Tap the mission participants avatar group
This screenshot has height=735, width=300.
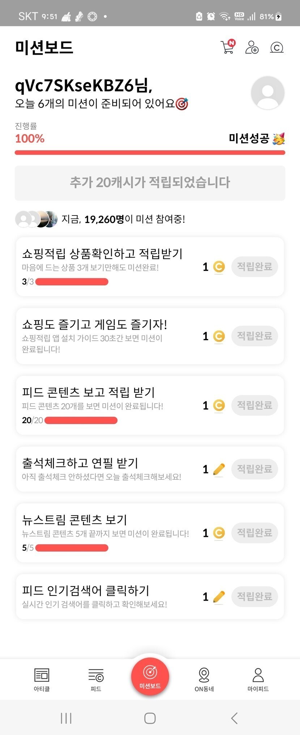point(36,219)
